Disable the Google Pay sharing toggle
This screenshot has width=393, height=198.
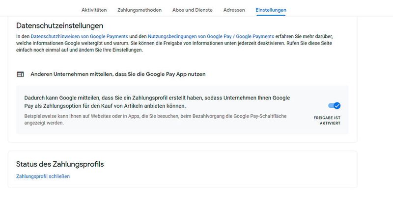point(335,106)
